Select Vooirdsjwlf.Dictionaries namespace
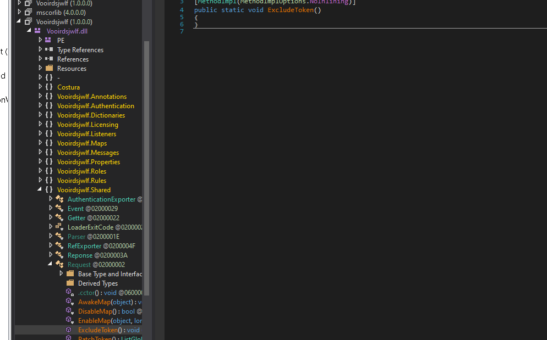Image resolution: width=547 pixels, height=340 pixels. pyautogui.click(x=91, y=115)
